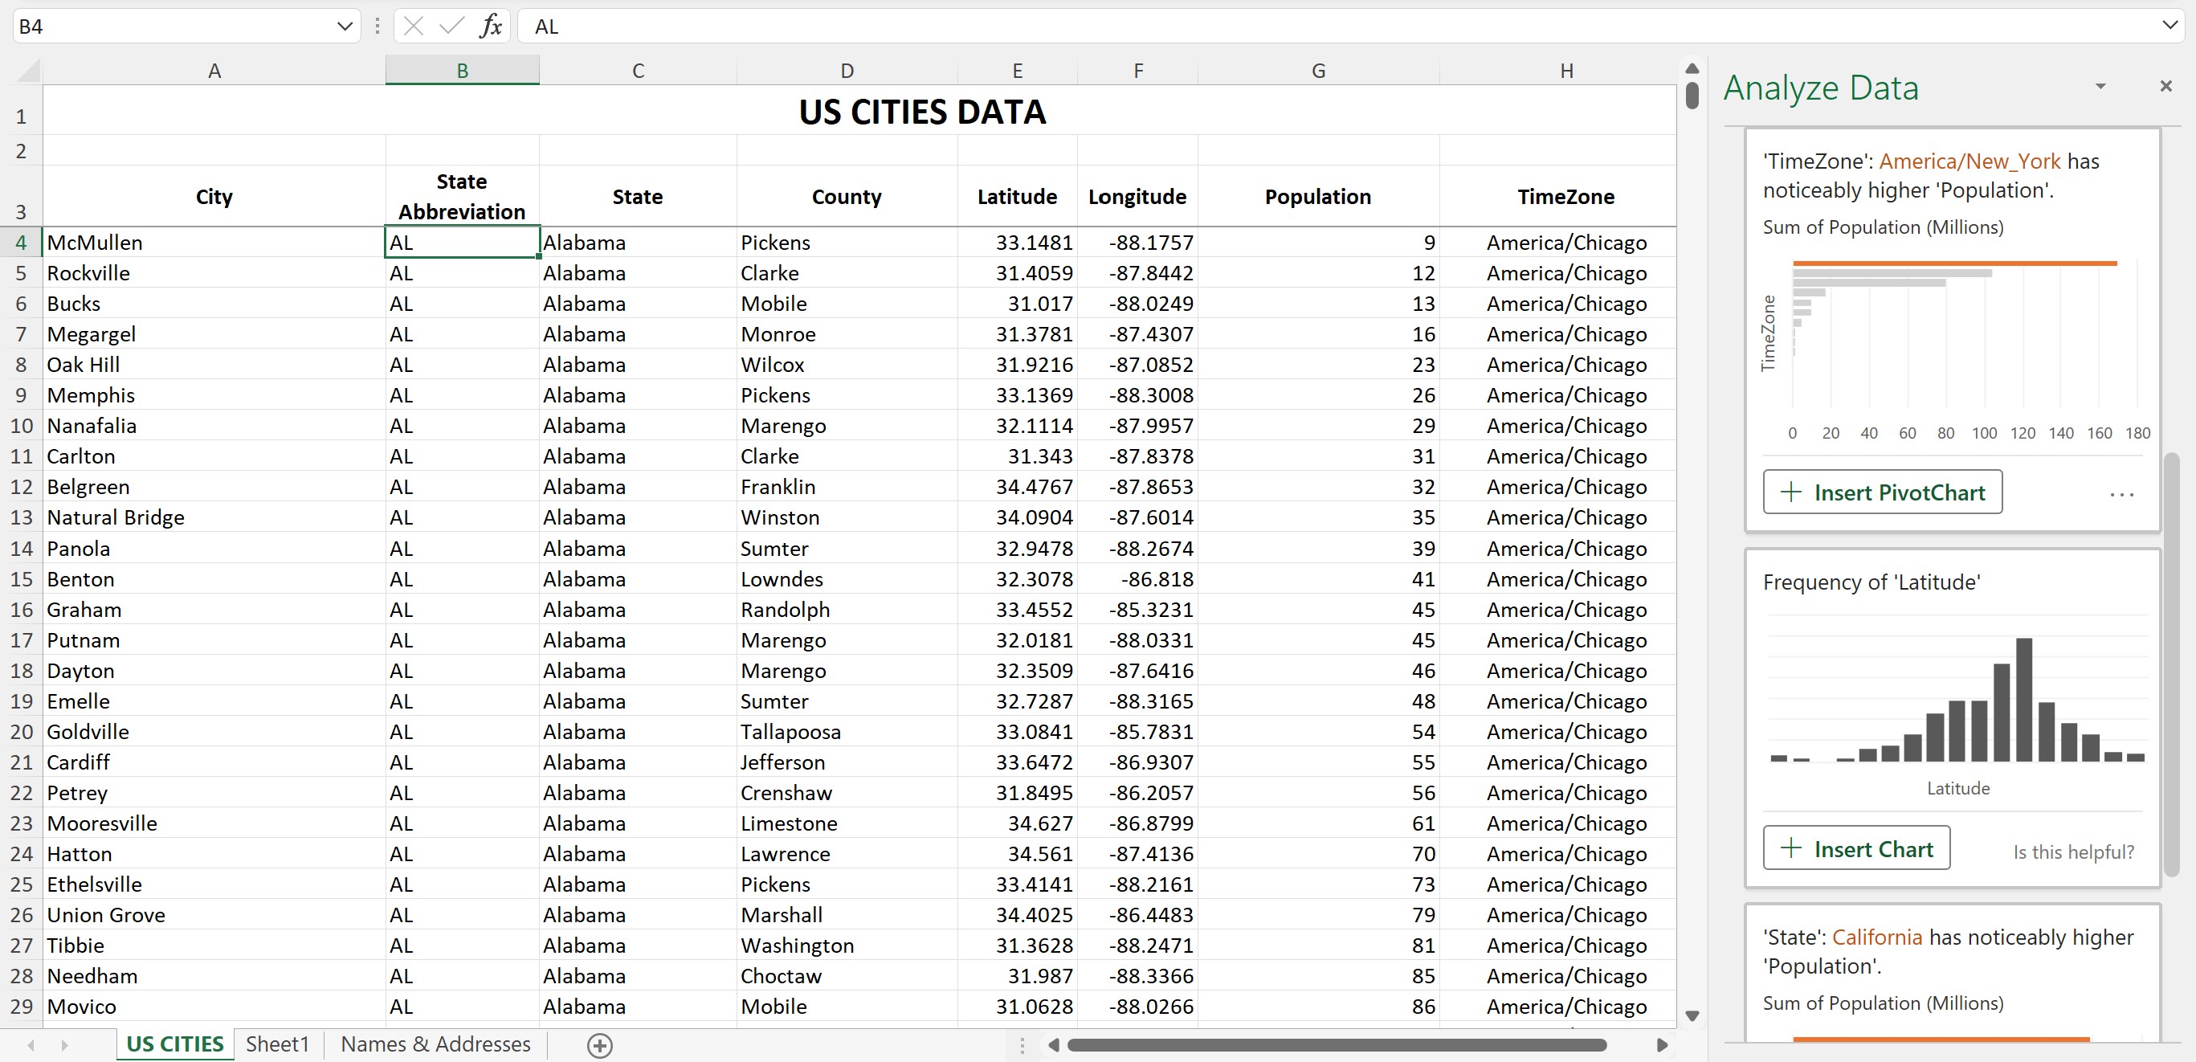This screenshot has width=2196, height=1062.
Task: Select the US CITIES sheet tab
Action: tap(174, 1044)
